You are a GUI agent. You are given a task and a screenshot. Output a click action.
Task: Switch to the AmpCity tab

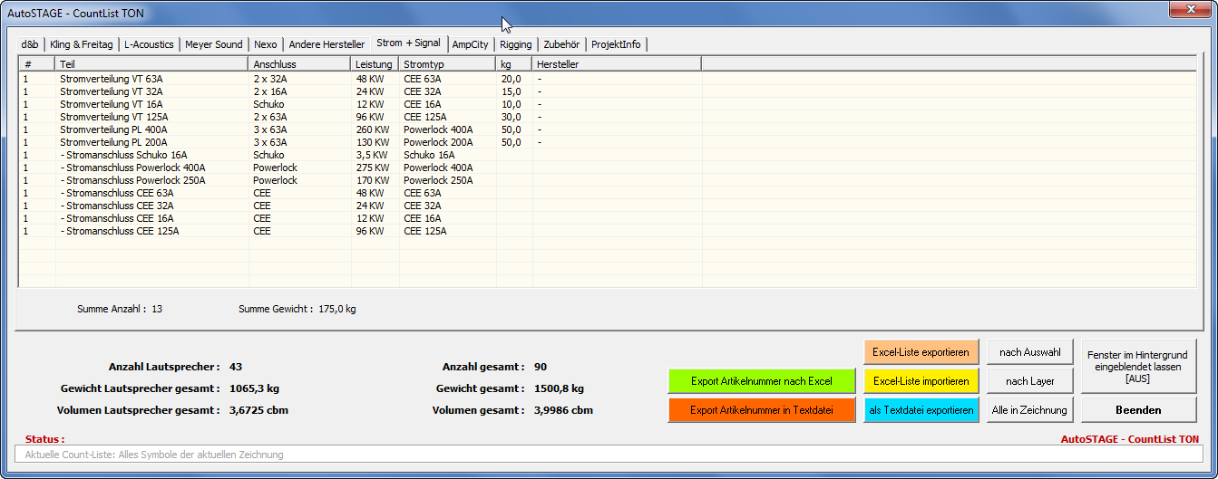471,44
